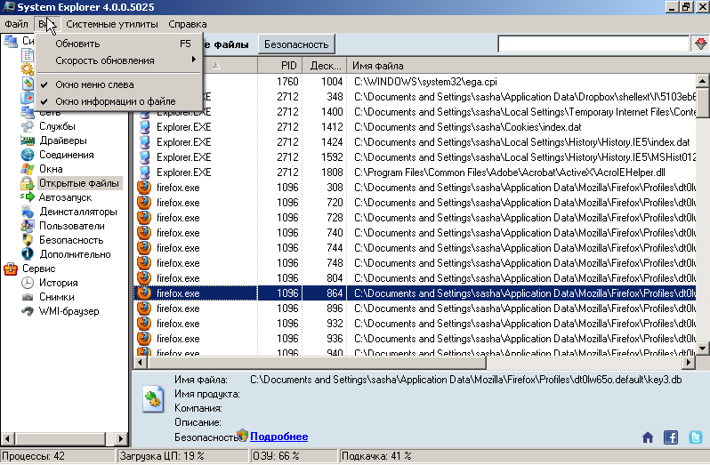This screenshot has width=710, height=465.
Task: Click the Дополнительно info icon
Action: [x=28, y=254]
